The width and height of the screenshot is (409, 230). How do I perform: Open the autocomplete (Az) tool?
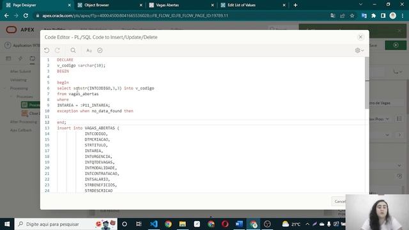(89, 50)
